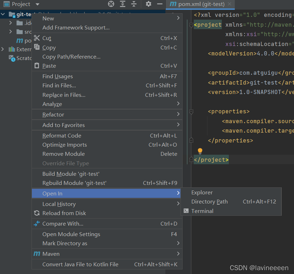The width and height of the screenshot is (294, 274).
Task: Click the highlighted Open In item
Action: coord(106,193)
